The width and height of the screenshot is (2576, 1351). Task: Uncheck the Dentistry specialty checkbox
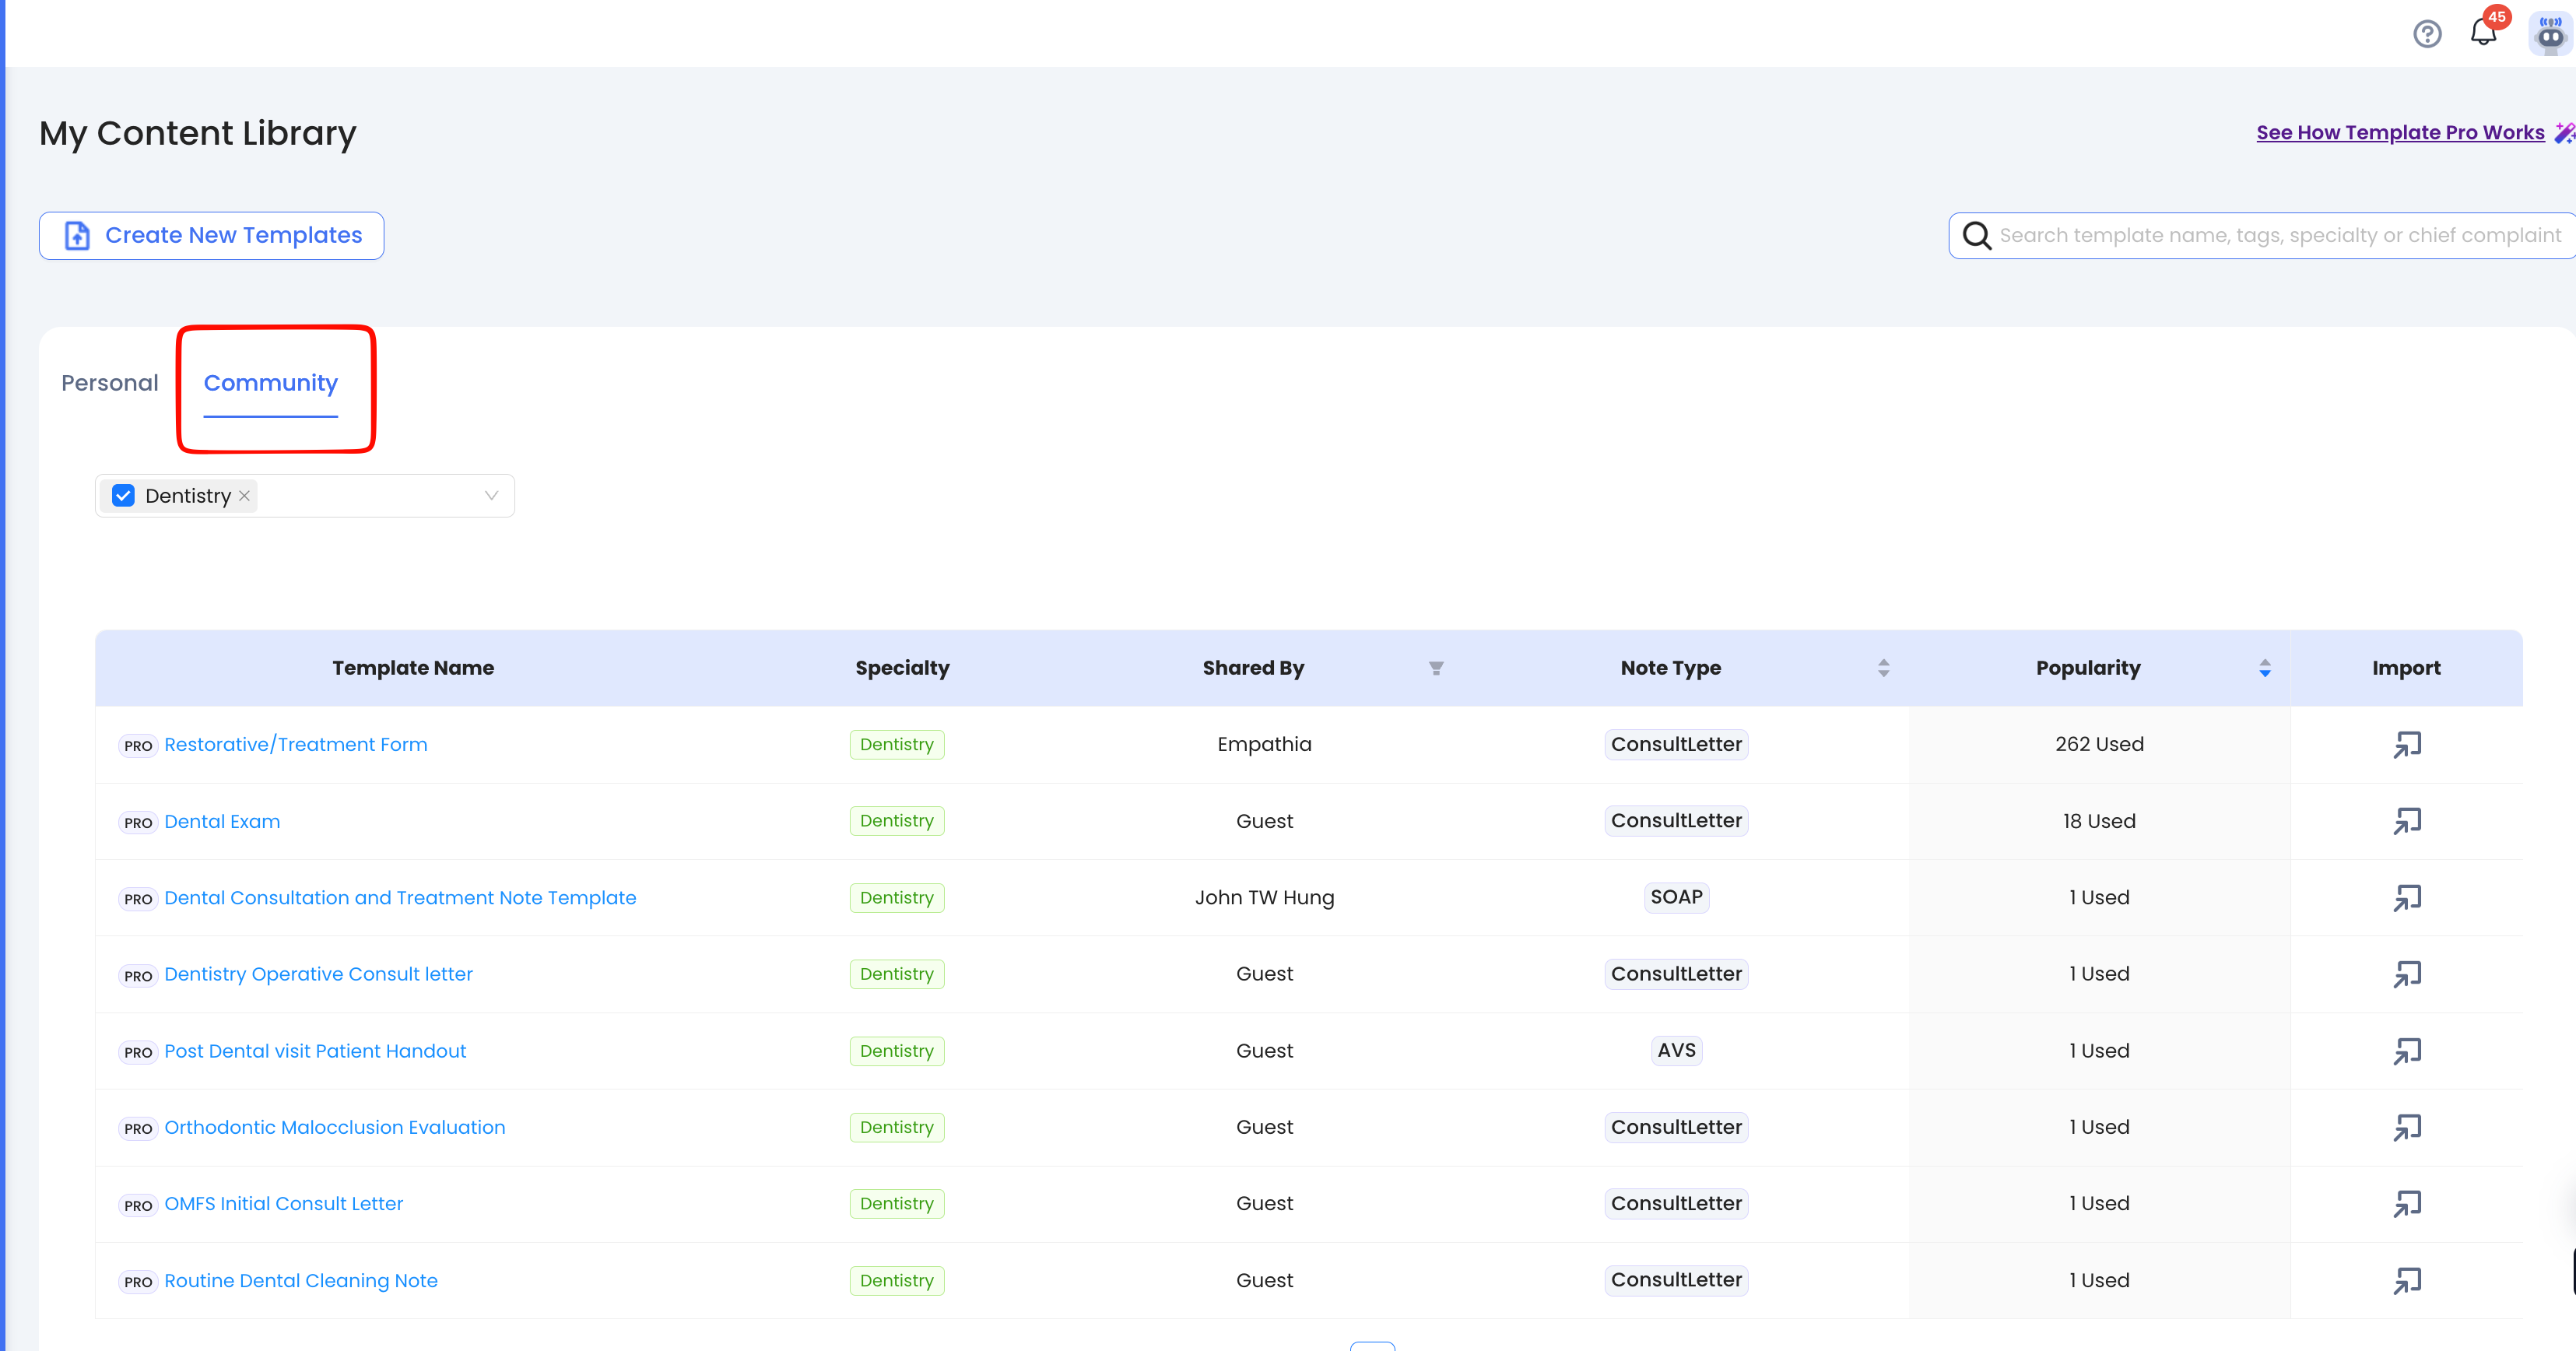pos(123,496)
